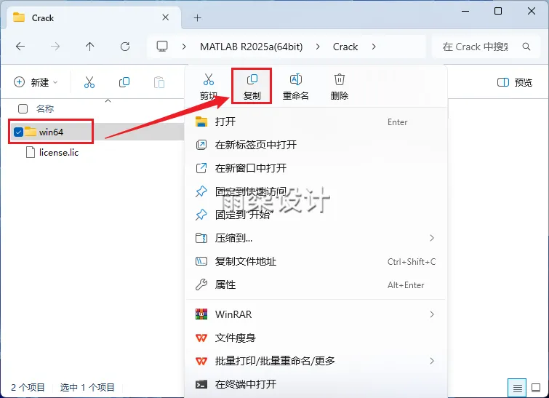
Task: Choose 打开 from context menu
Action: click(316, 122)
